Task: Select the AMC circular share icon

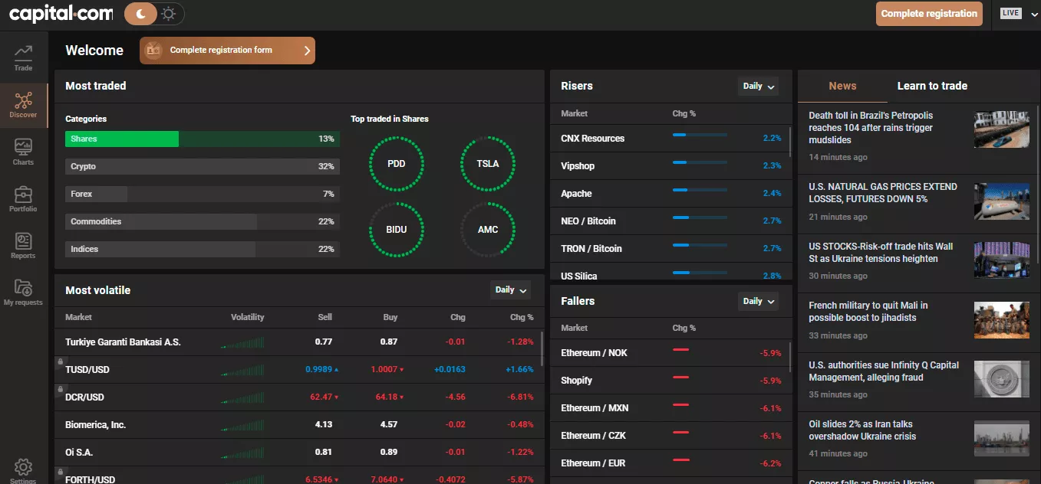Action: point(488,230)
